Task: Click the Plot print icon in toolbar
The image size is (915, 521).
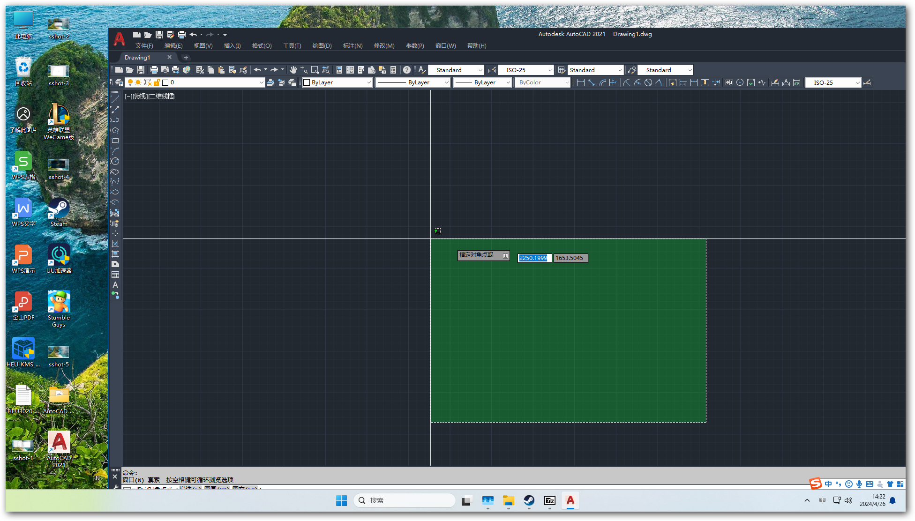Action: coord(154,70)
